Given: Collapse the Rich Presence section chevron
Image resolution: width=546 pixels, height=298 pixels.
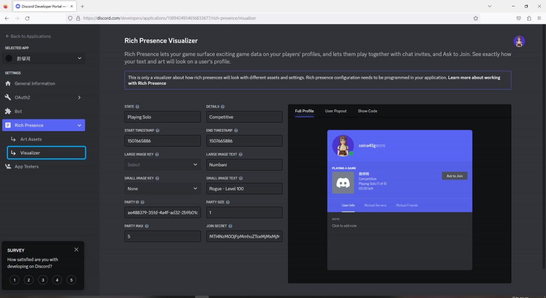Looking at the screenshot, I should click(x=79, y=125).
